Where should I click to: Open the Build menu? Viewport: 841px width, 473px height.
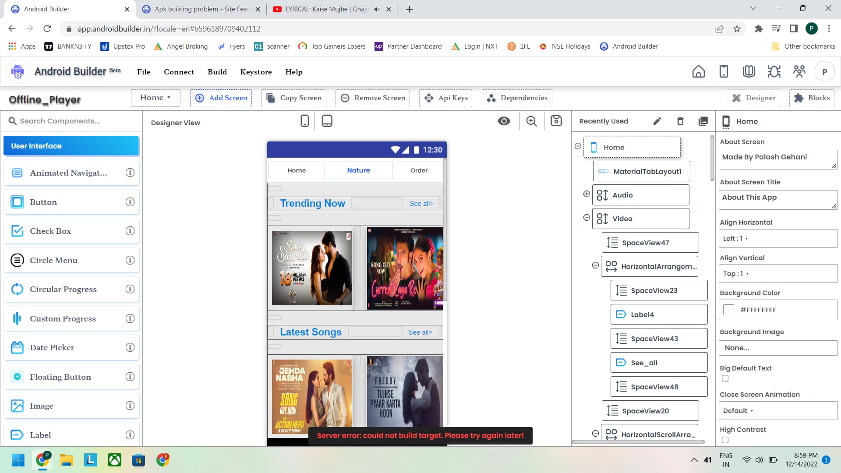click(x=217, y=72)
